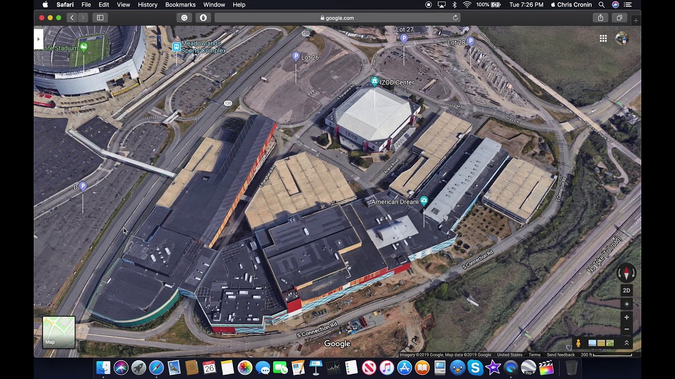The image size is (675, 379).
Task: Click the Terms link
Action: (x=535, y=355)
